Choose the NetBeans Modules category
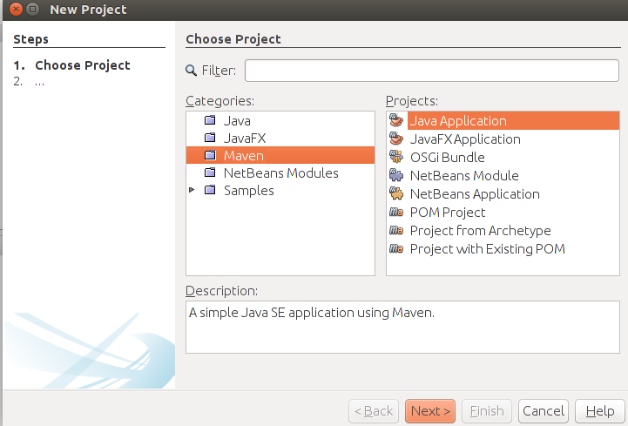Viewport: 628px width, 426px height. tap(280, 173)
